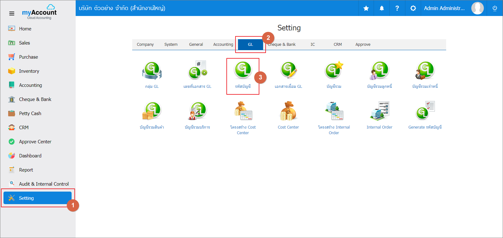
Task: Open Accounting in the sidebar
Action: point(38,85)
